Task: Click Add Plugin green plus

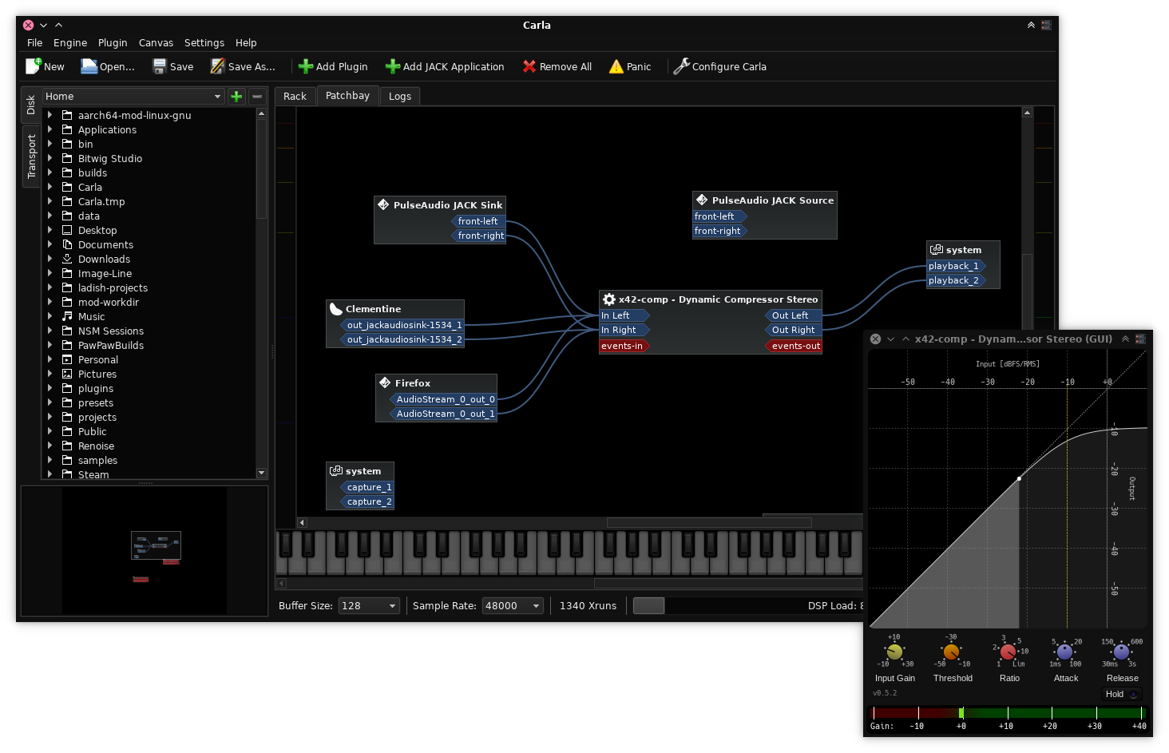Action: pos(306,67)
